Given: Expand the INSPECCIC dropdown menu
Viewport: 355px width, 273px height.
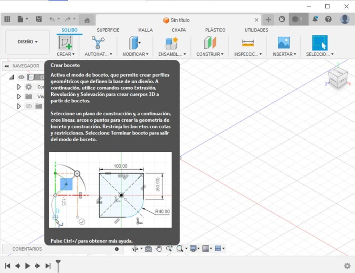Looking at the screenshot, I should click(x=248, y=54).
